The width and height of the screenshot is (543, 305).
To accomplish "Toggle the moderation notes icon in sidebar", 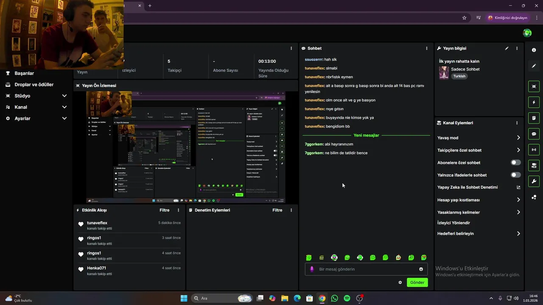I will [534, 118].
